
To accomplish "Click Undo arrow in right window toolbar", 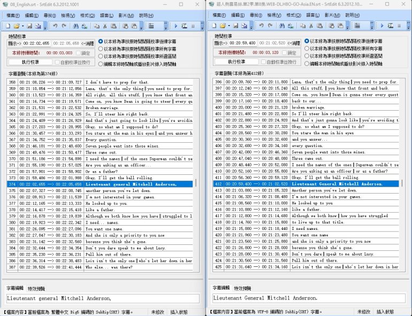I will [261, 26].
